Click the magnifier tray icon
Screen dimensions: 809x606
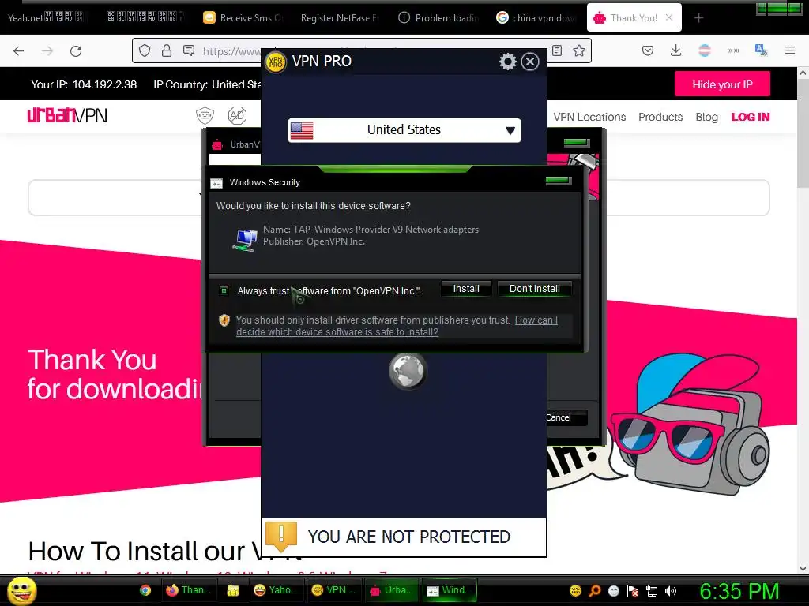(594, 591)
